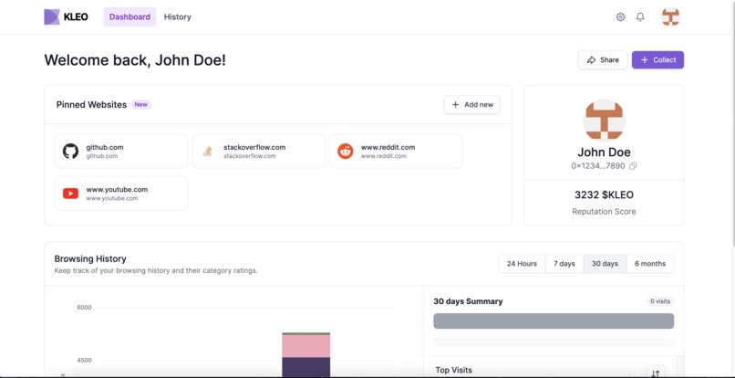This screenshot has height=378, width=735.
Task: Click the Top Visits heading
Action: click(x=454, y=371)
